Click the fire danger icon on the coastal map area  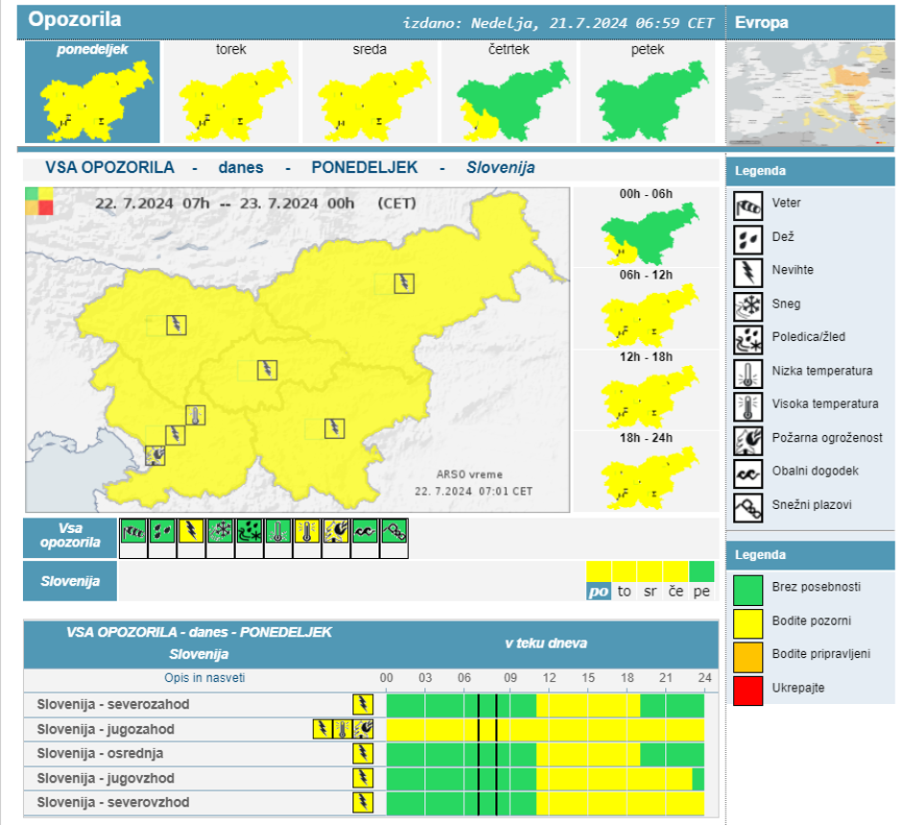155,454
